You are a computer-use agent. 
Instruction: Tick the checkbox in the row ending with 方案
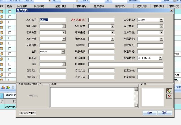[10, 75]
